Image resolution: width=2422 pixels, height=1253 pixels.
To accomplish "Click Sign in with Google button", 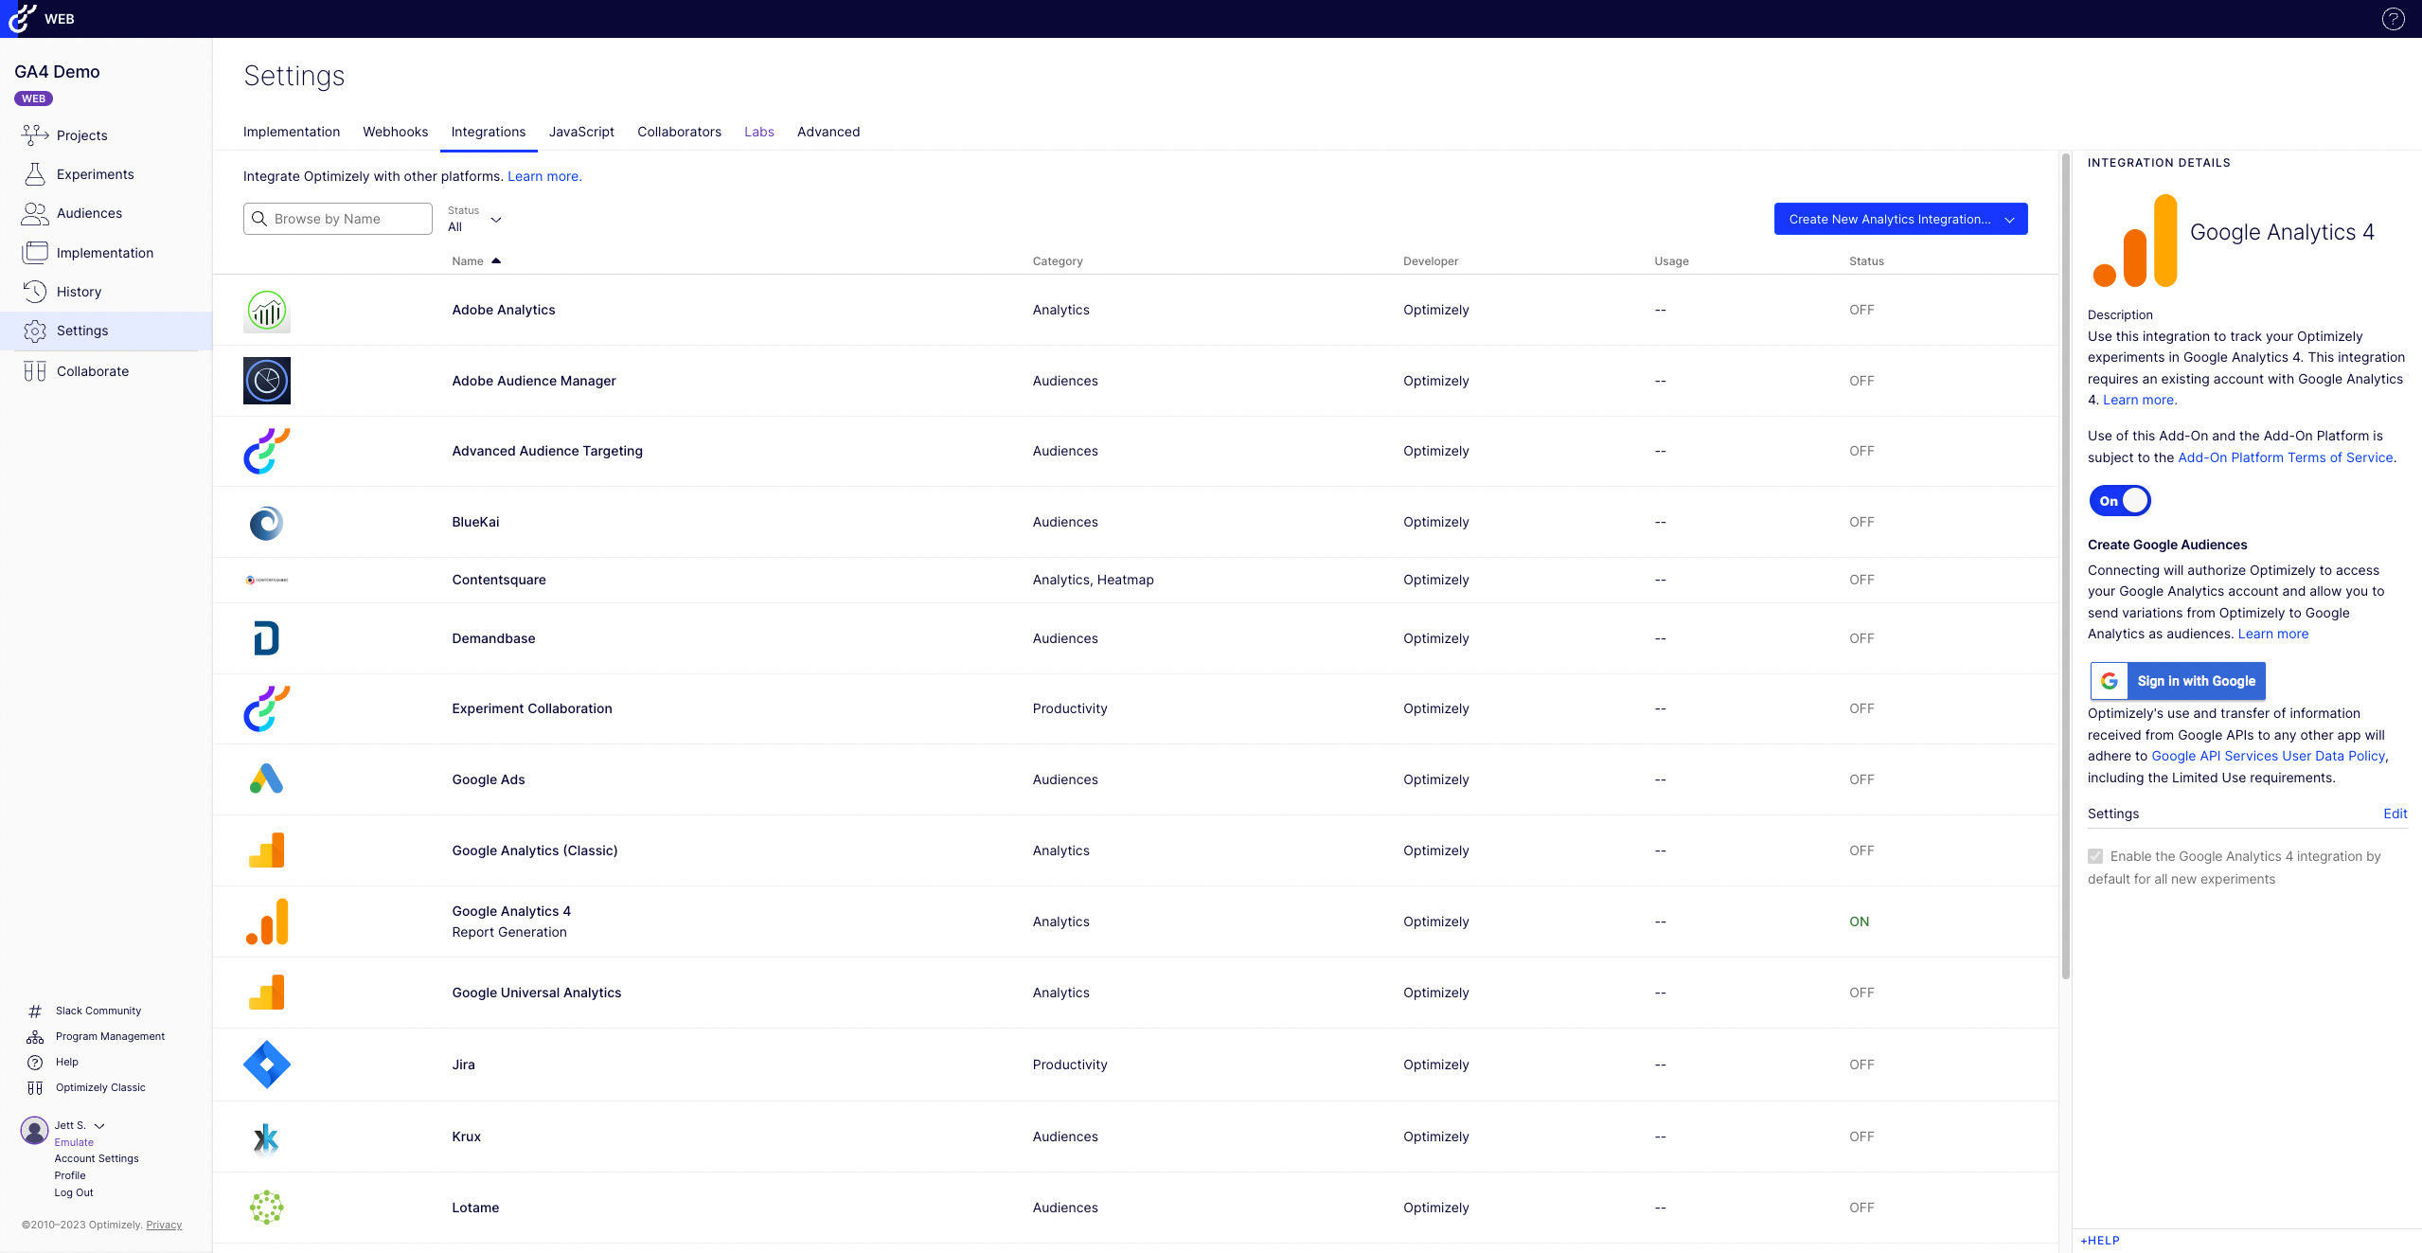I will 2178,681.
